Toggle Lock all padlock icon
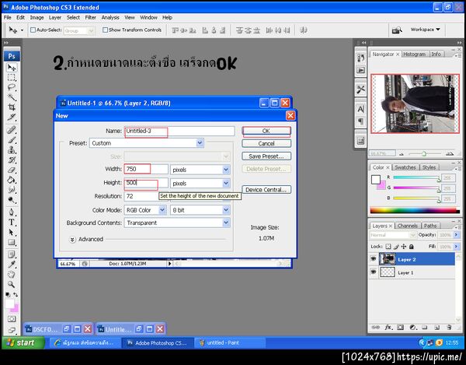The image size is (466, 365). pyautogui.click(x=412, y=247)
